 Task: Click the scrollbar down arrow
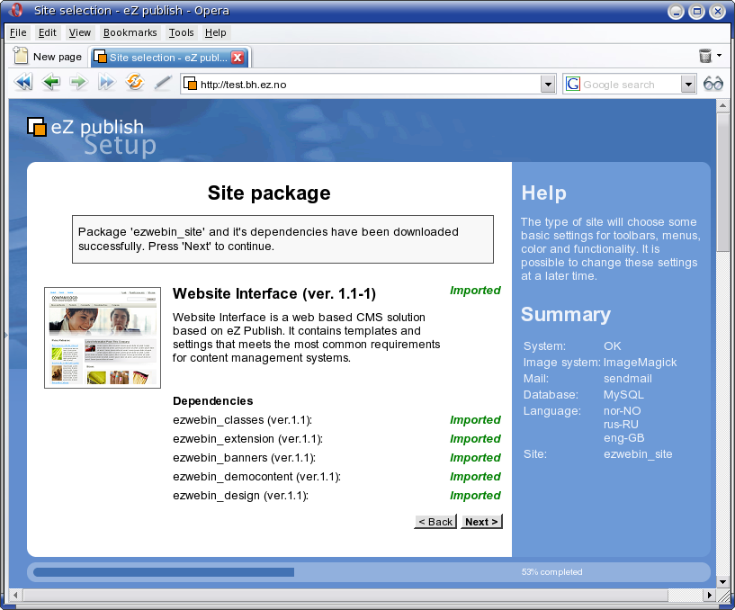[722, 582]
